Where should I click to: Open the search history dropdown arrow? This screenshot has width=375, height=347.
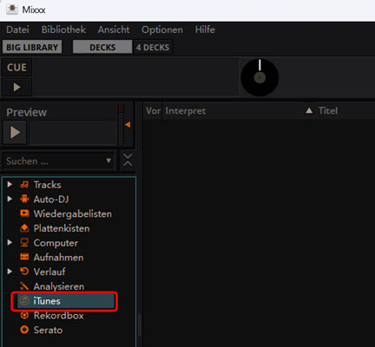(109, 160)
